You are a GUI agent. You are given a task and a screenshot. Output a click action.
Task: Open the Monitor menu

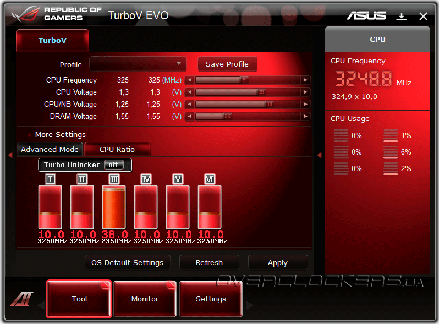(145, 299)
